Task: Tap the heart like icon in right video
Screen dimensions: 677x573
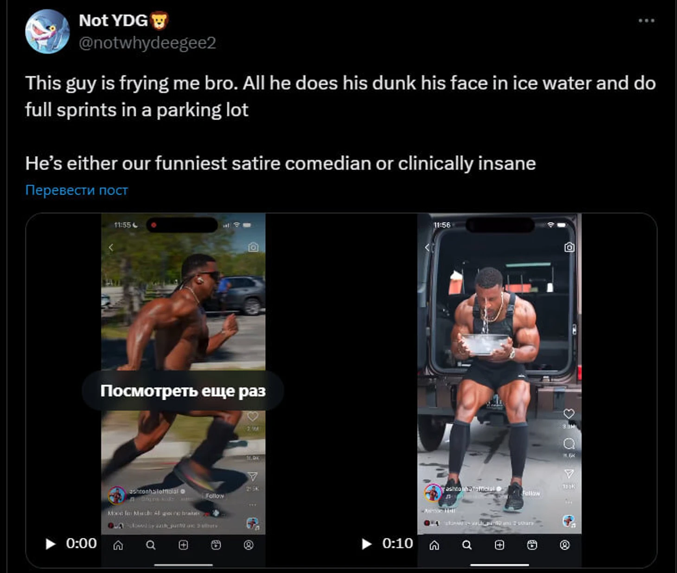Action: pyautogui.click(x=569, y=413)
